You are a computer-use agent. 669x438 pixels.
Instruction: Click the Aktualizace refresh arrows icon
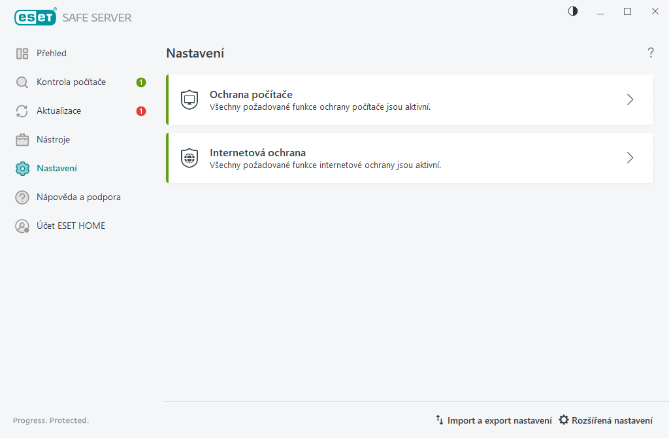pos(22,111)
